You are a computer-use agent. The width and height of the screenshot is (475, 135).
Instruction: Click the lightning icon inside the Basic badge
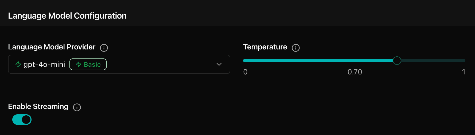point(79,64)
